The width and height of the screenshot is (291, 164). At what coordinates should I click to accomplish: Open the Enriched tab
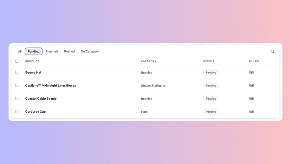[x=52, y=51]
